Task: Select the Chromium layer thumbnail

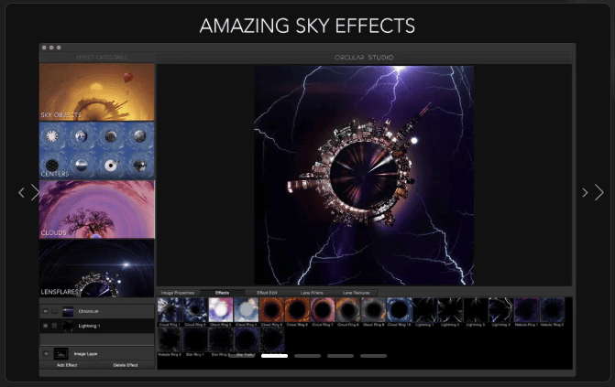Action: coord(68,311)
